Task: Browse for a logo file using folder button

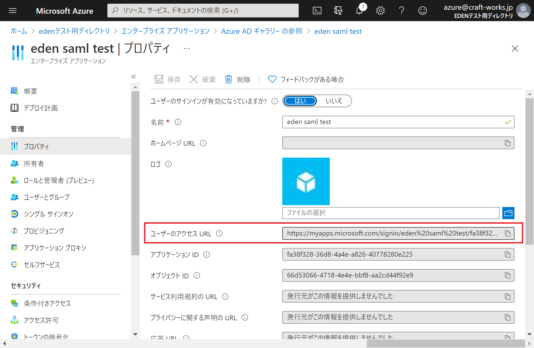Action: pos(508,213)
